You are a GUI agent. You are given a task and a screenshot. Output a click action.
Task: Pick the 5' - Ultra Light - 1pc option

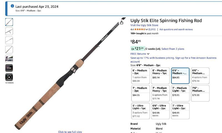point(140,111)
